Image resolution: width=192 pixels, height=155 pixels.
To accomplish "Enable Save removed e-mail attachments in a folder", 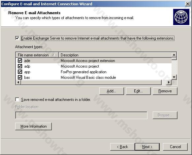I will pos(17,99).
